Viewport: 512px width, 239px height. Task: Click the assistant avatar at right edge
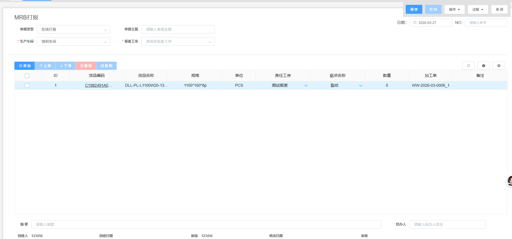pyautogui.click(x=509, y=181)
